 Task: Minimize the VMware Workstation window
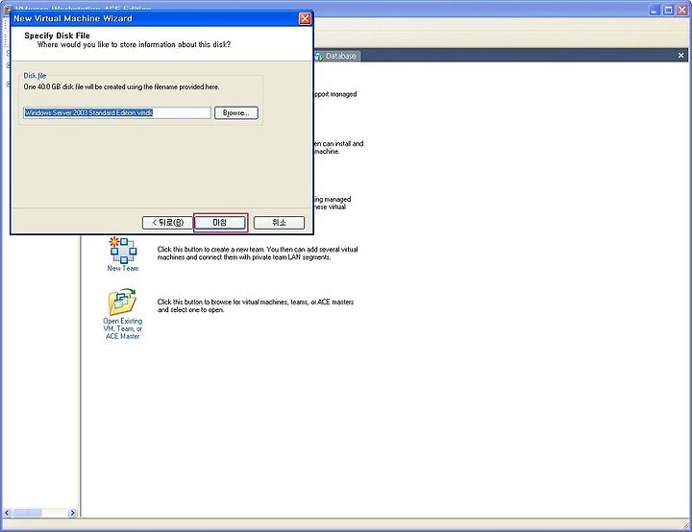(x=655, y=10)
